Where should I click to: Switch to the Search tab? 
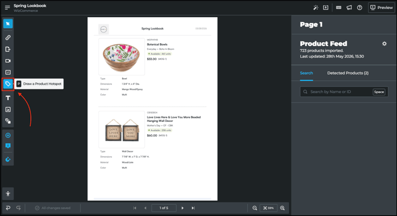coord(306,73)
